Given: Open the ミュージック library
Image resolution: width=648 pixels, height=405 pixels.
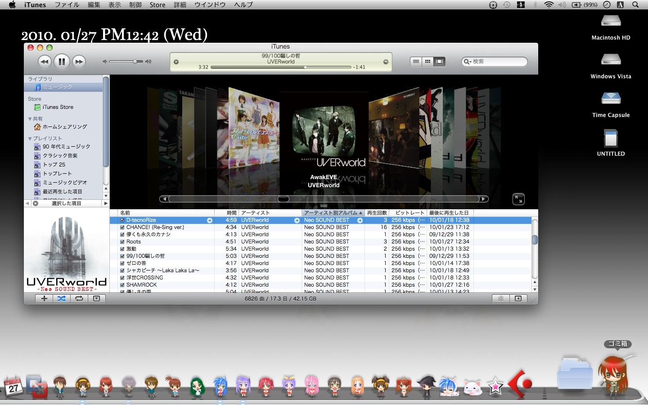Looking at the screenshot, I should [x=63, y=87].
